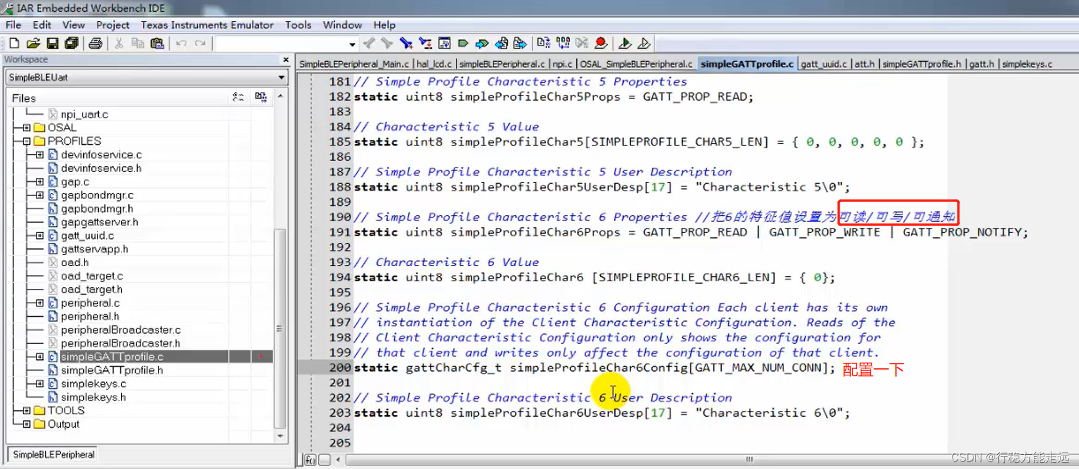Screen dimensions: 1079x469
Task: Open the toolbar quick search dropdown arrow
Action: [352, 44]
